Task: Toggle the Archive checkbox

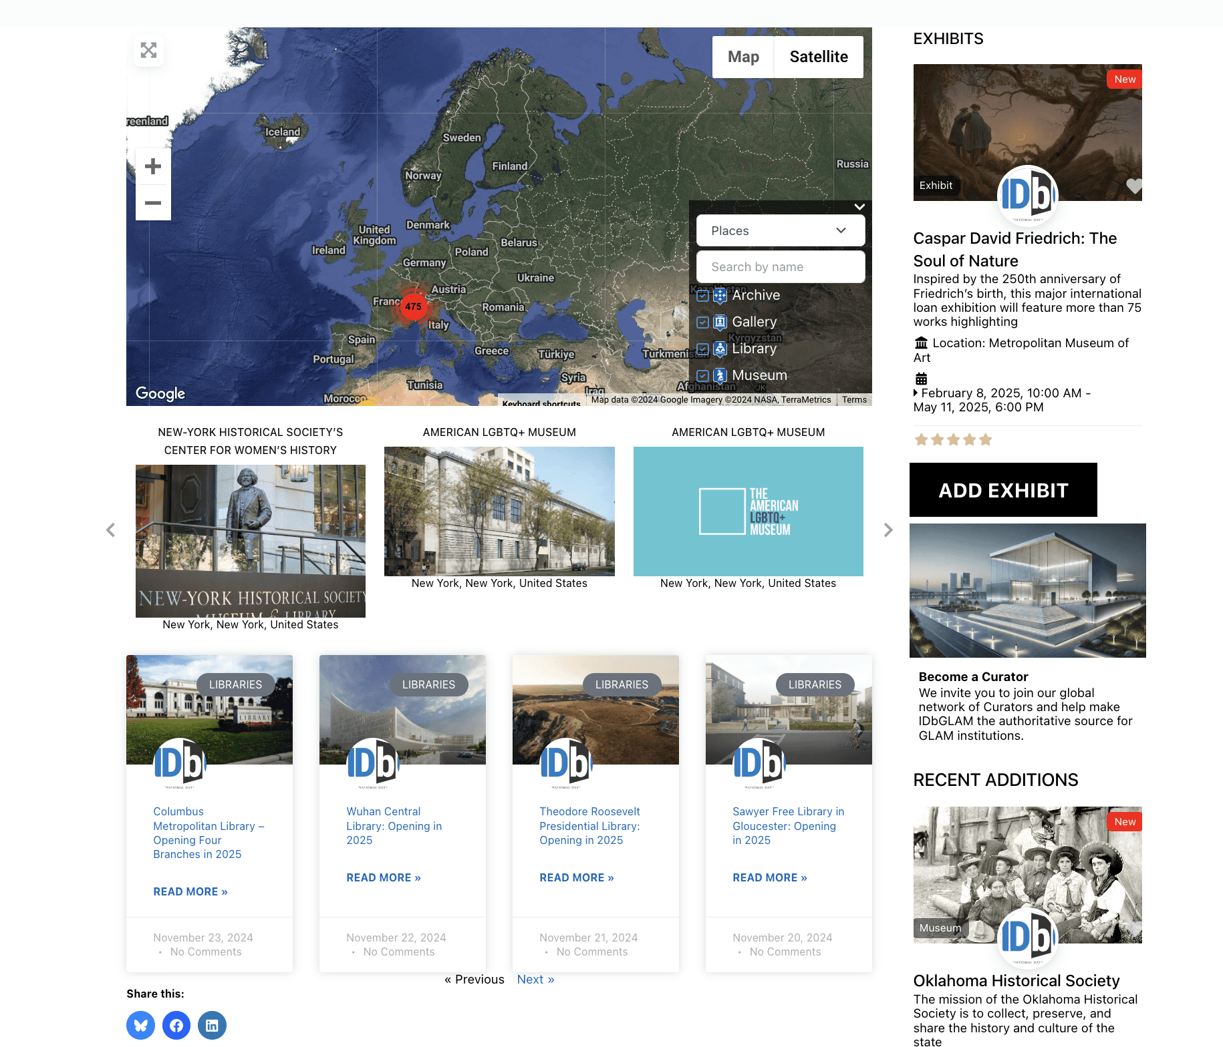Action: coord(702,296)
